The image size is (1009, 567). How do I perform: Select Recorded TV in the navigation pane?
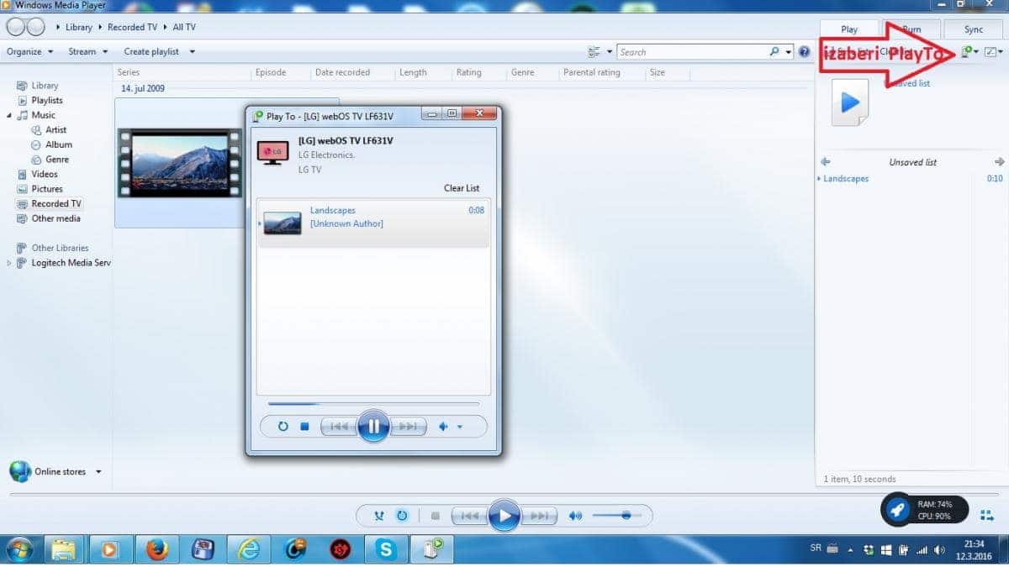(56, 204)
